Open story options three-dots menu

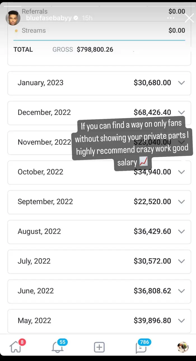[171, 18]
